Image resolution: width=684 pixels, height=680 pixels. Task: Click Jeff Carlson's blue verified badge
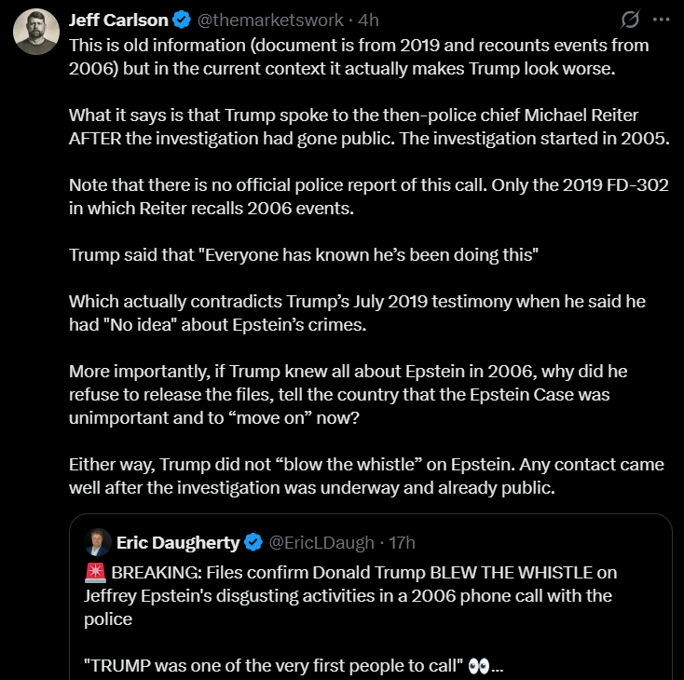(x=182, y=20)
